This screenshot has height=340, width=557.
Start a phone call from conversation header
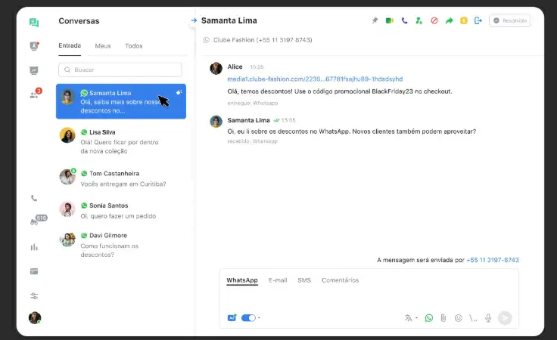(404, 20)
